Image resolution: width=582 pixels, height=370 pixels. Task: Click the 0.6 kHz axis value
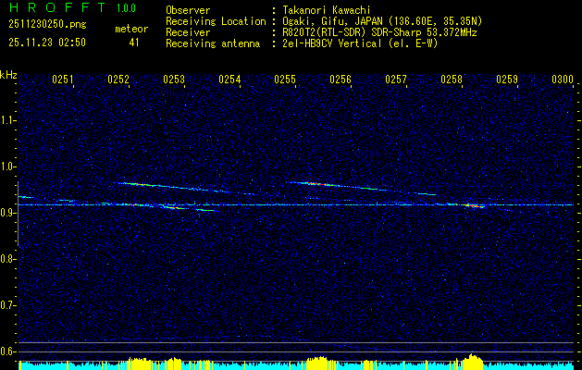tap(7, 351)
